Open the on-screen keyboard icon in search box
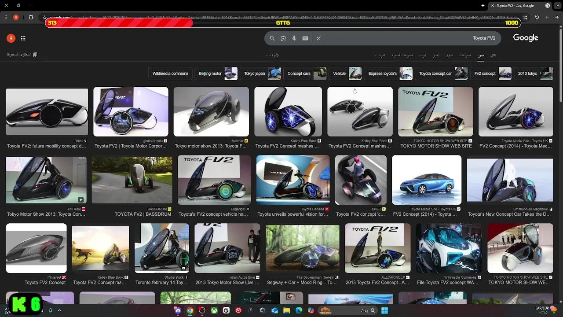The height and width of the screenshot is (317, 563). 305,38
